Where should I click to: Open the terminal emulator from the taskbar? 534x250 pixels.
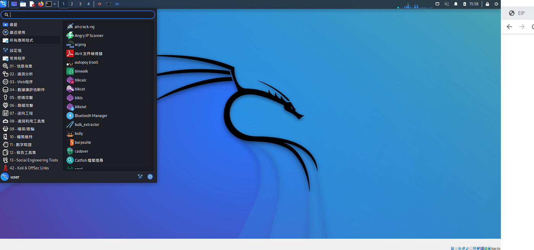coord(49,4)
